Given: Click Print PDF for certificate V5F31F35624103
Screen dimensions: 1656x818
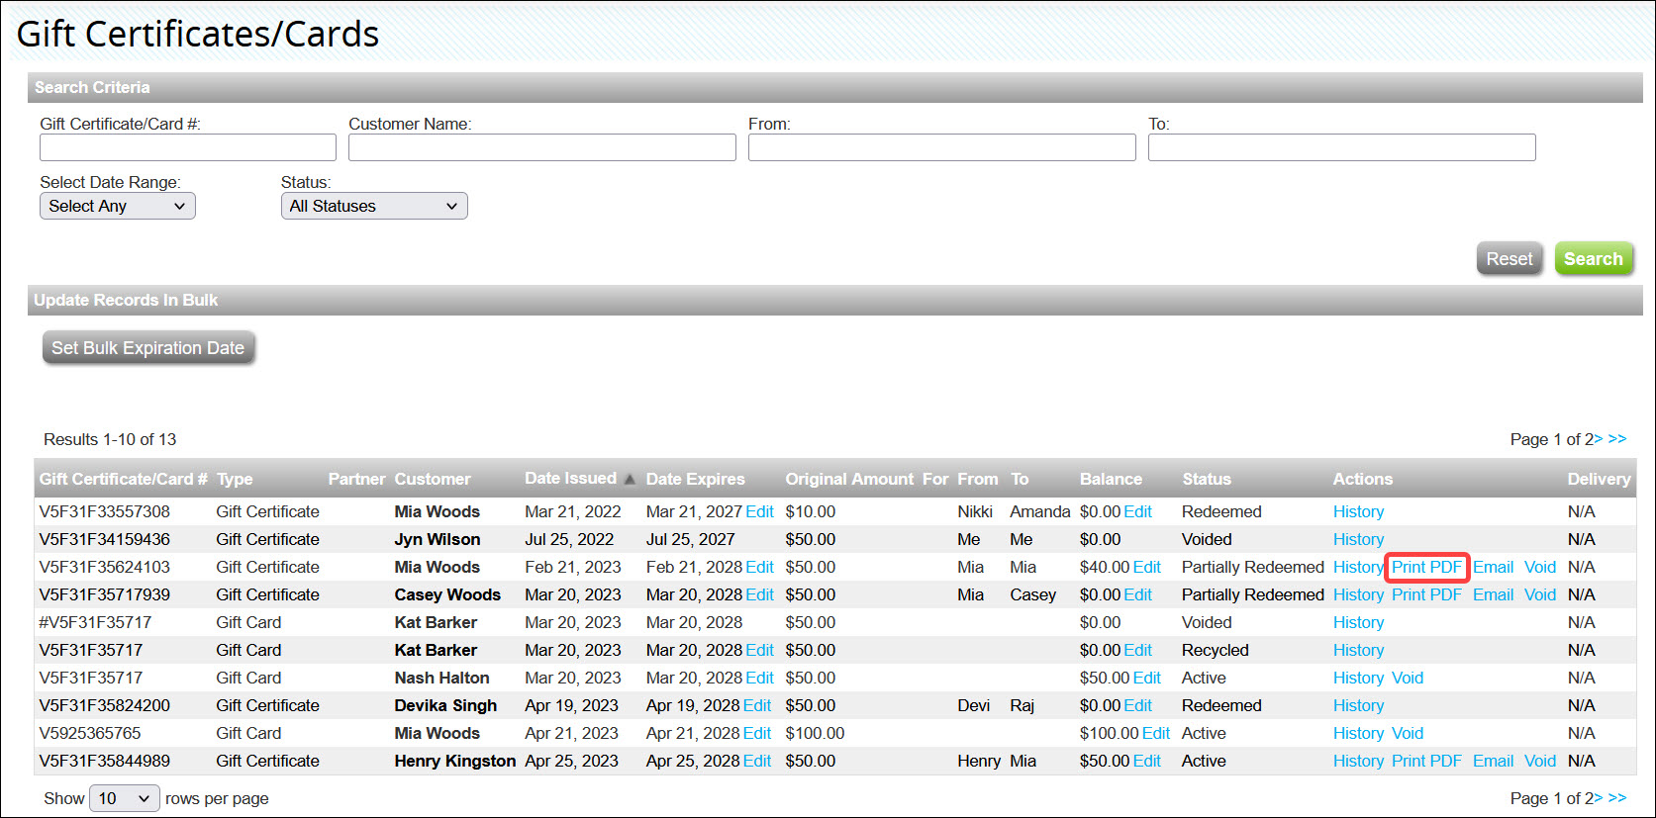Looking at the screenshot, I should pos(1426,567).
